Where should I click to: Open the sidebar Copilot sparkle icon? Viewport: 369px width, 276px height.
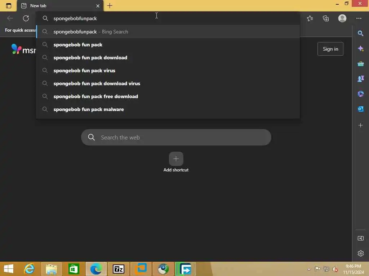click(360, 49)
